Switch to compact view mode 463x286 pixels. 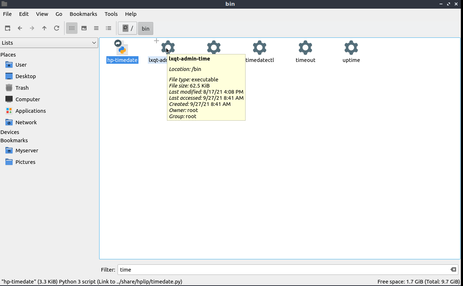click(96, 28)
